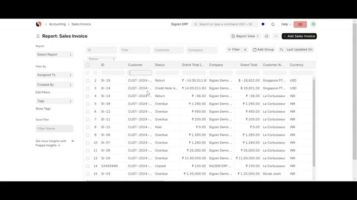
Task: Click the blue status dot icon
Action: coord(263,24)
